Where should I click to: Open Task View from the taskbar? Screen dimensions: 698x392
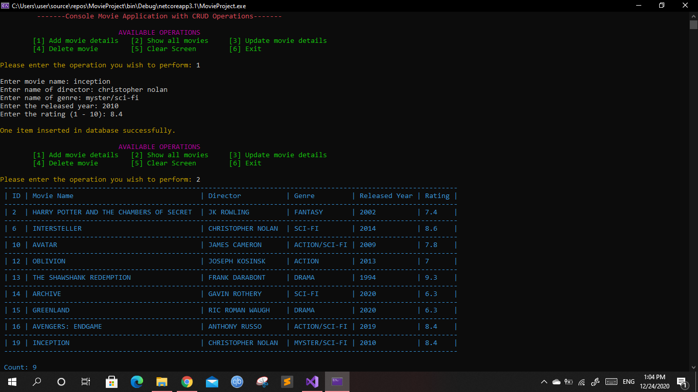[x=85, y=381]
